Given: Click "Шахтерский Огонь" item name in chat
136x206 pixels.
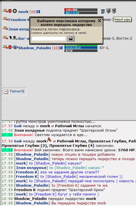Looking at the screenshot, I should [x=99, y=131].
